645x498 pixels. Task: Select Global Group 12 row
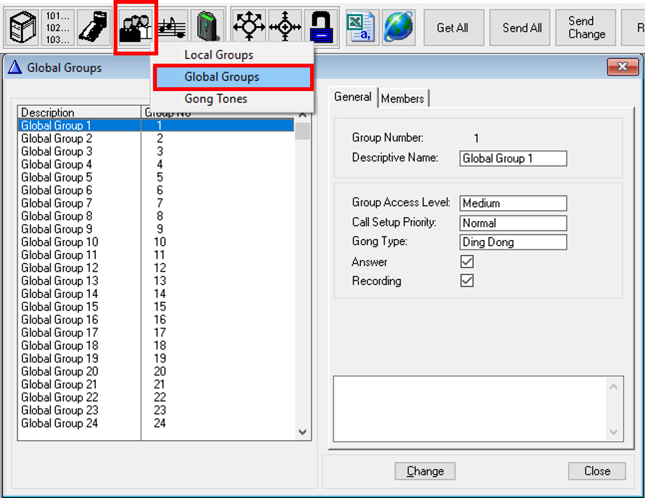tap(156, 267)
